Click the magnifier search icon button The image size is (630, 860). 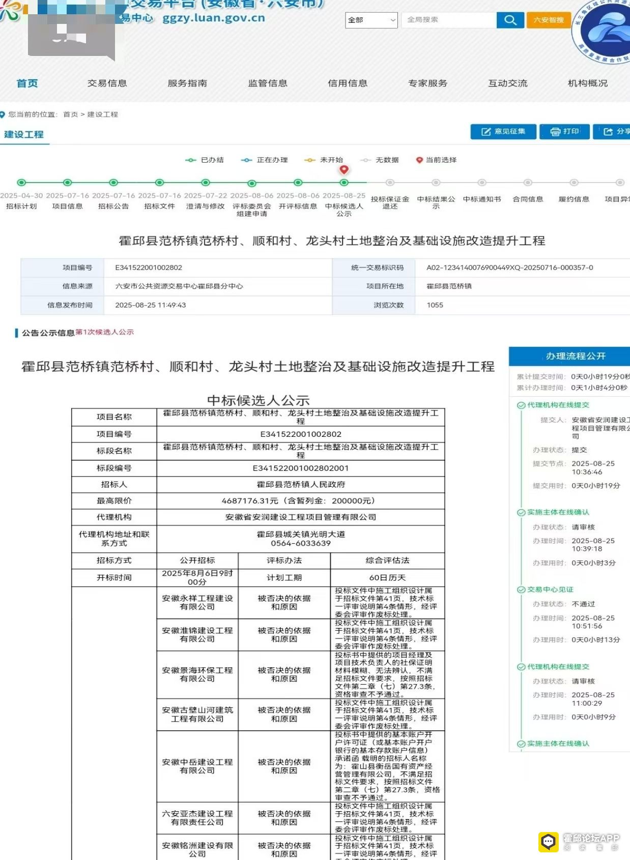(x=510, y=20)
